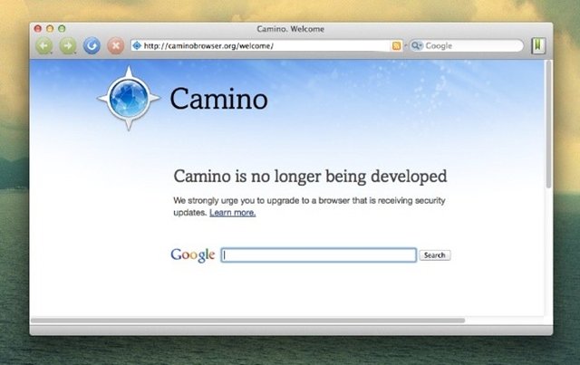Click the Google page search box

click(319, 255)
